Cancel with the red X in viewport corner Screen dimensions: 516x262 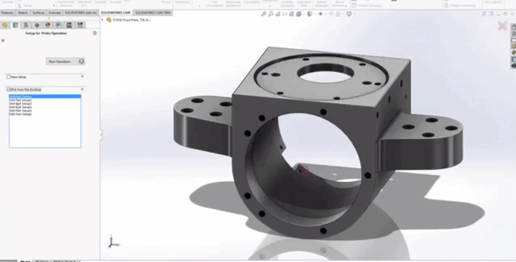502,26
